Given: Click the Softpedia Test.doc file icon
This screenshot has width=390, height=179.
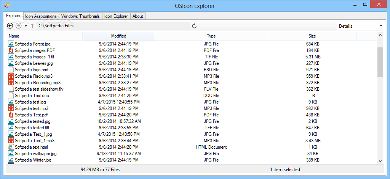Looking at the screenshot, I should pos(11,95).
